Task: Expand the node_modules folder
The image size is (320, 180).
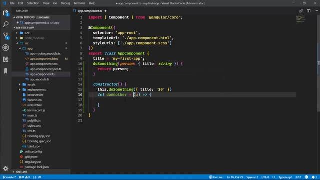Action: [x=34, y=38]
